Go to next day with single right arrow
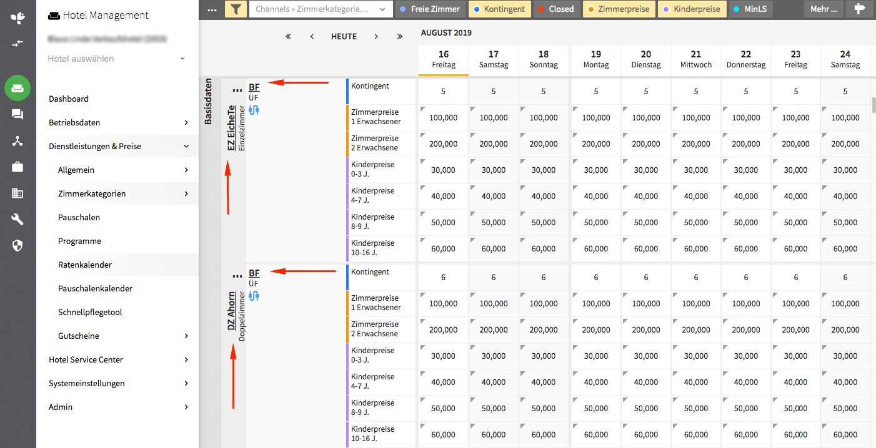 click(x=376, y=36)
